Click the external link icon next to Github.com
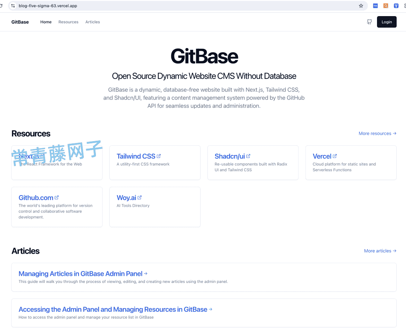 coord(57,197)
